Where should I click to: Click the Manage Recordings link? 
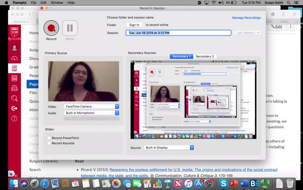pos(246,18)
